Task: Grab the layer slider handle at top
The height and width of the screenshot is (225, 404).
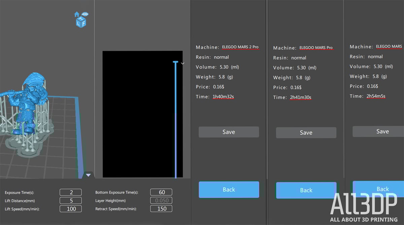Action: click(175, 62)
